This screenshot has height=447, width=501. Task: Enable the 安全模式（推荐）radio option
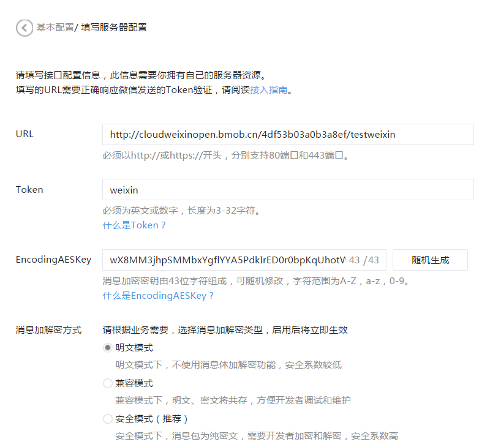click(x=108, y=419)
